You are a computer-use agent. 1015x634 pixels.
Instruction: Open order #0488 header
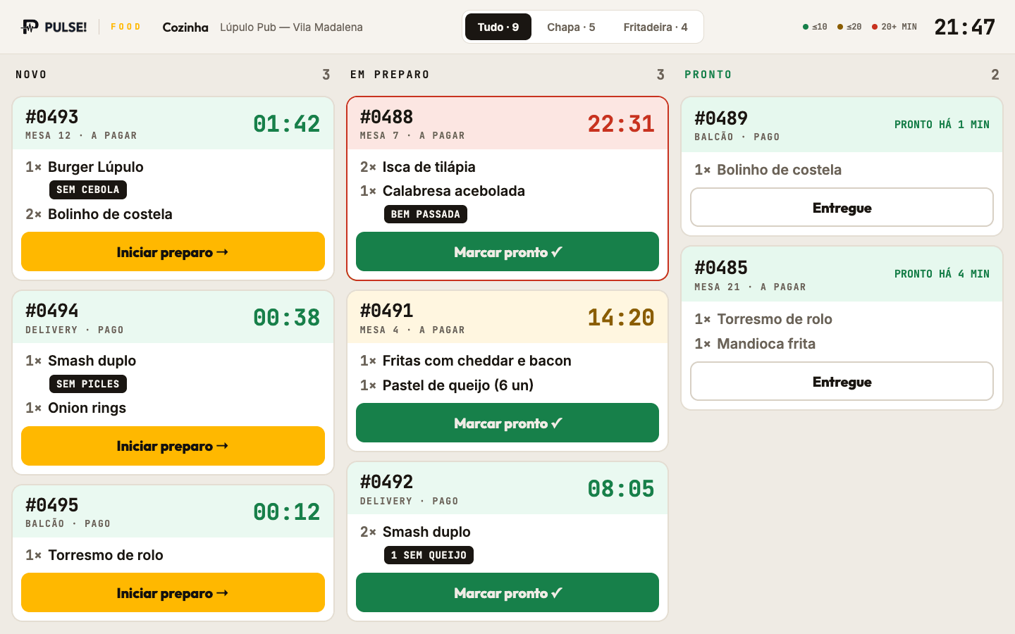click(x=508, y=123)
